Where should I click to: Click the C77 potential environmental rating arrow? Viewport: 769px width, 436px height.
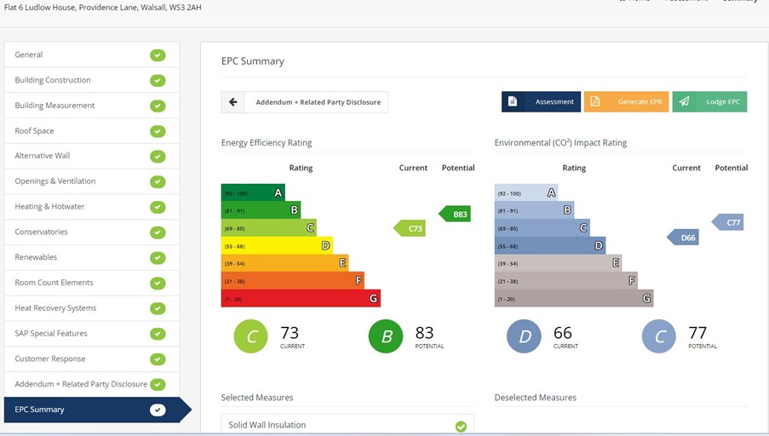pyautogui.click(x=728, y=222)
